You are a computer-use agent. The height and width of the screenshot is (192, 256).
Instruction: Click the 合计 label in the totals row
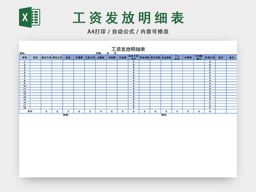click(30, 112)
